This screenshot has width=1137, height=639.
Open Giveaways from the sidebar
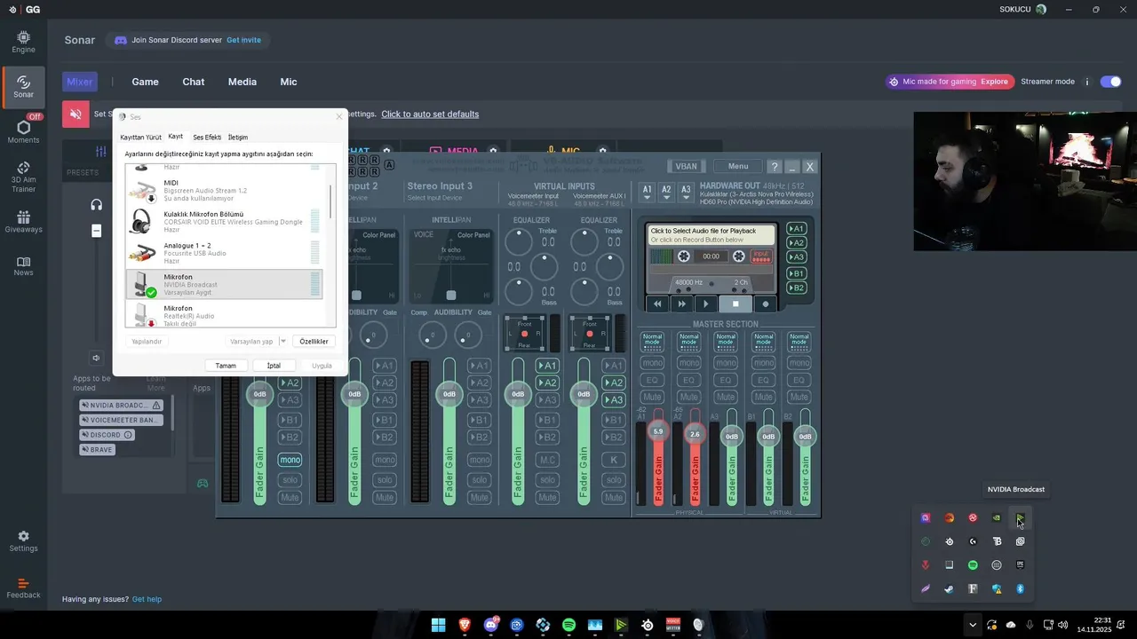click(x=23, y=222)
